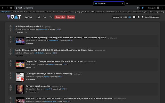Open user 'thedayismine' profile
This screenshot has height=103, width=165.
43,29
